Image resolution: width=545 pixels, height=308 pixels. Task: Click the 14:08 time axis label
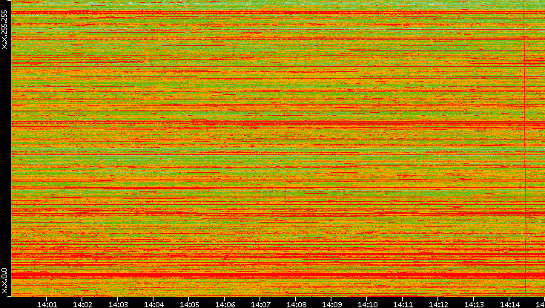[296, 304]
